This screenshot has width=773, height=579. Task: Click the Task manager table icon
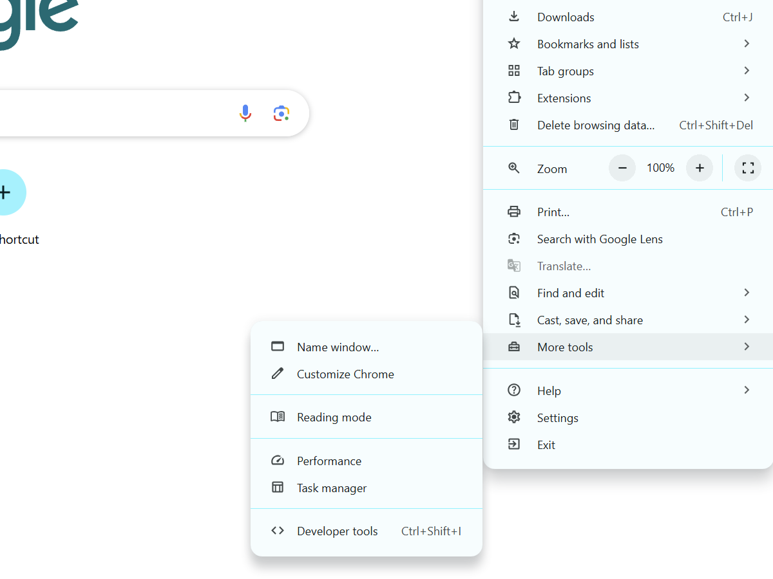(x=278, y=488)
